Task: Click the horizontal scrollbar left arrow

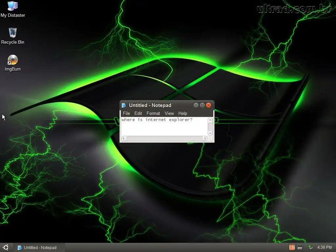Action: [123, 138]
